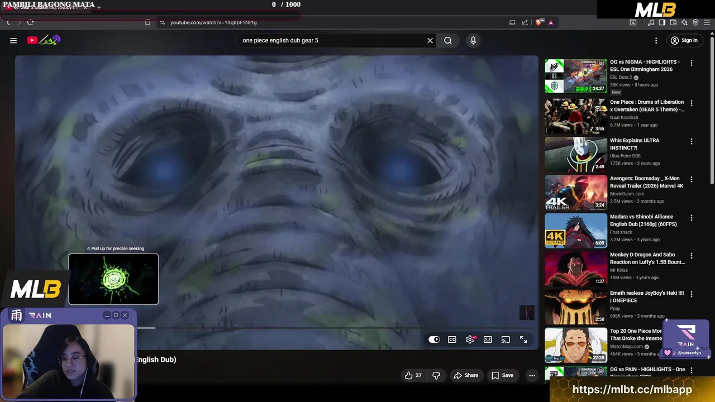Reload the page in the browser
Screen dimensions: 715x402
30,22
